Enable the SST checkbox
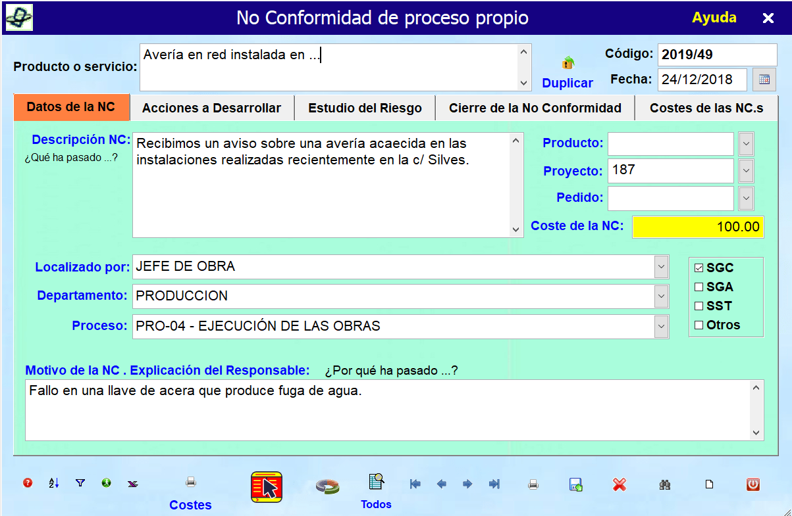This screenshot has width=792, height=516. (x=699, y=306)
